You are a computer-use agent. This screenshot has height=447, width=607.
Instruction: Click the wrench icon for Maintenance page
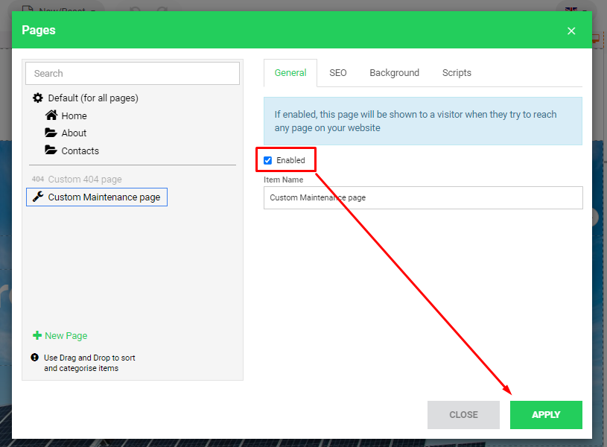[x=38, y=197]
